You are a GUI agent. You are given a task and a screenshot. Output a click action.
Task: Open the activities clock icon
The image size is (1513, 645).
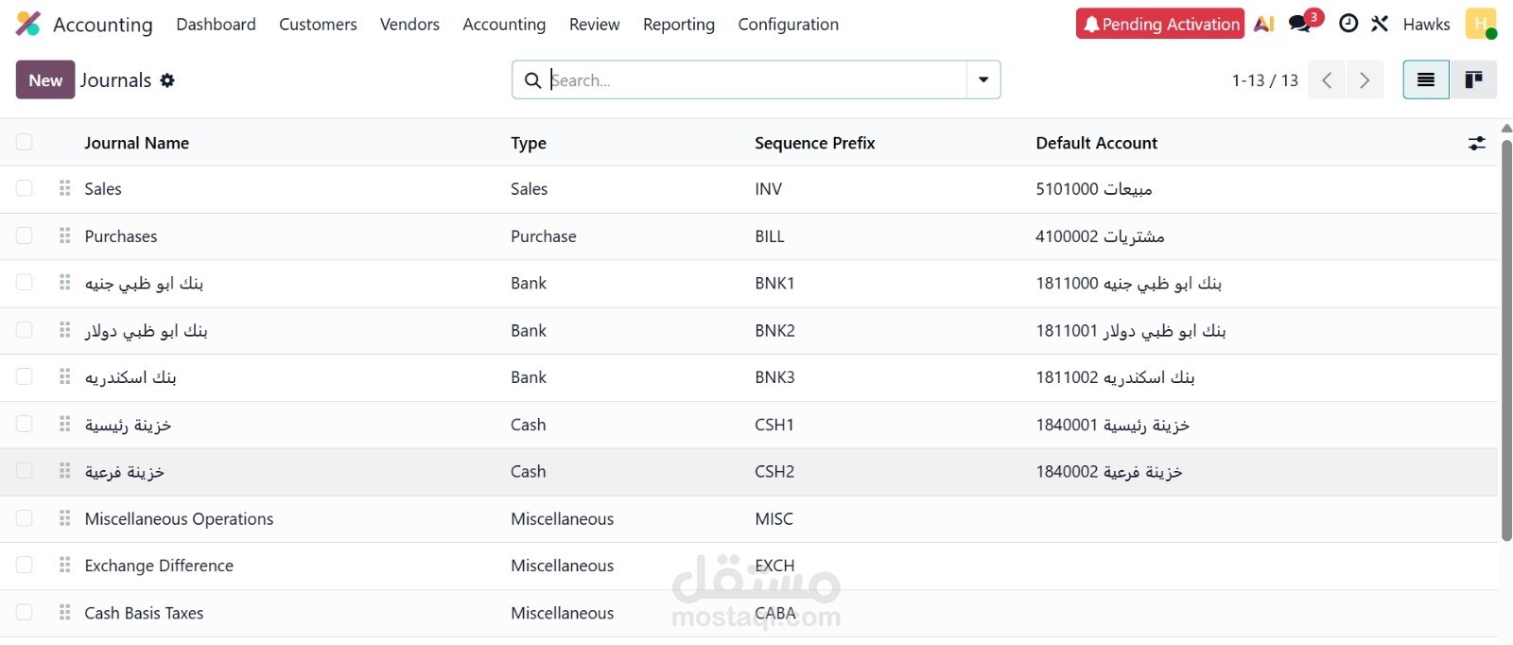tap(1349, 24)
